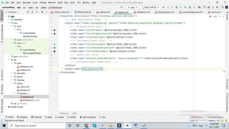Expand the Gradle Scripts node
Viewport: 229px width, 129px height.
(x=6, y=107)
